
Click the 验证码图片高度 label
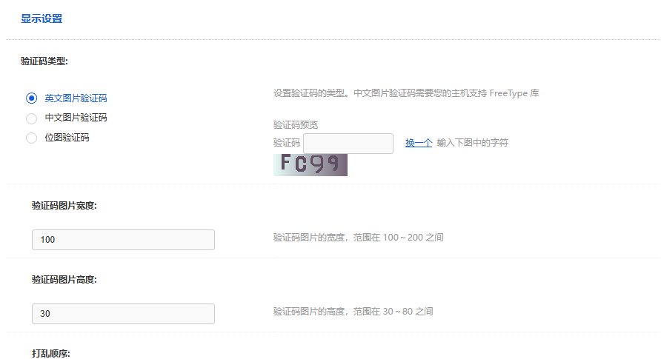point(64,280)
